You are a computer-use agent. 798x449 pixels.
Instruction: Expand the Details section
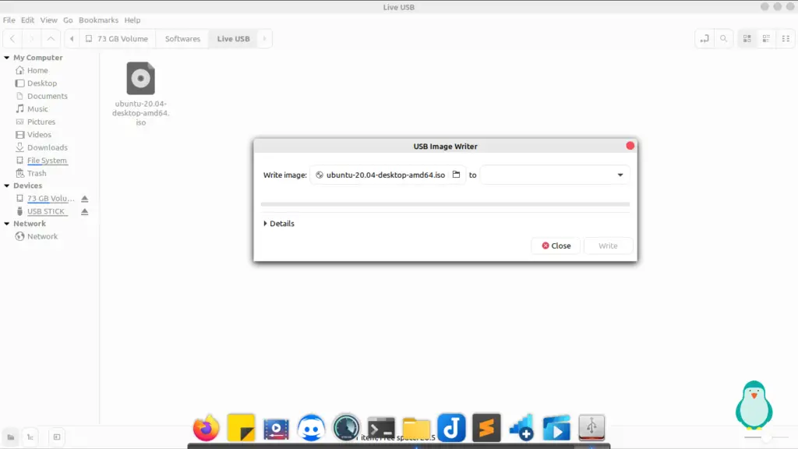click(279, 224)
